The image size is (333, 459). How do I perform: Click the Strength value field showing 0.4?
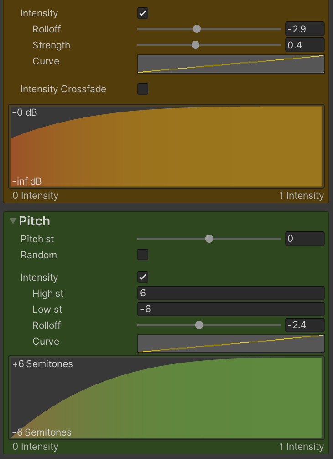[305, 45]
